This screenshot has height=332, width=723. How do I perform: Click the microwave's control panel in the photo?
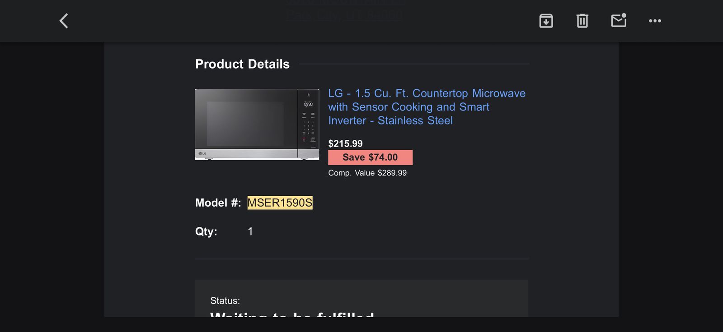pyautogui.click(x=308, y=124)
